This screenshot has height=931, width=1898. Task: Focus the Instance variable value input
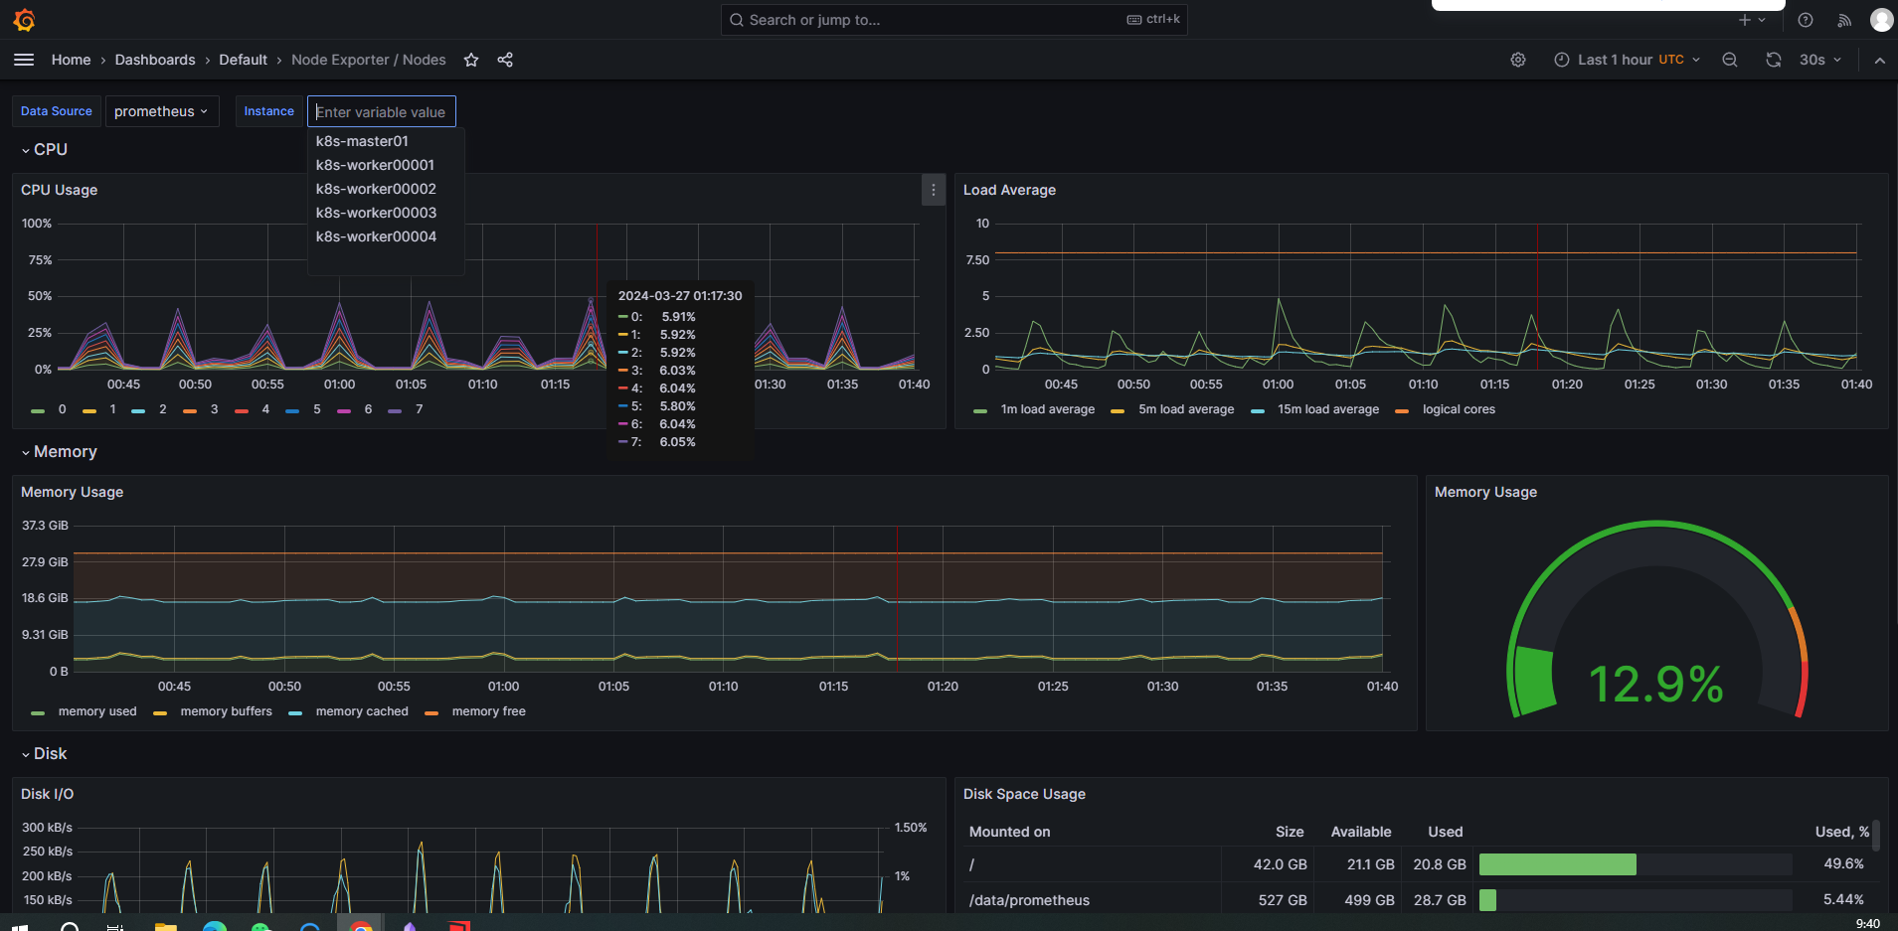pos(382,111)
